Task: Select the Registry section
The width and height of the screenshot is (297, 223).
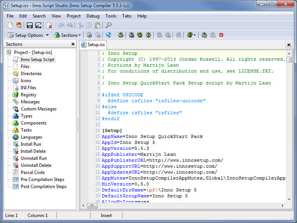Action: coord(28,95)
